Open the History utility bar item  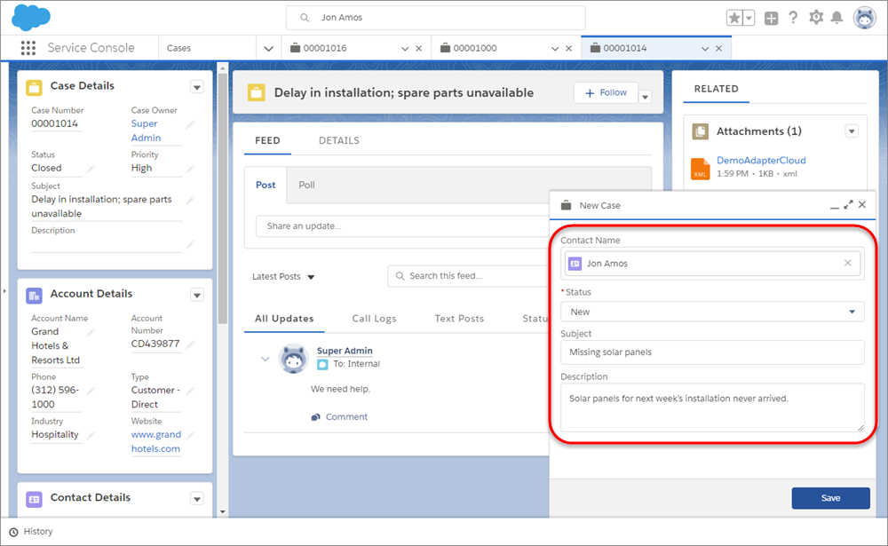click(x=32, y=532)
